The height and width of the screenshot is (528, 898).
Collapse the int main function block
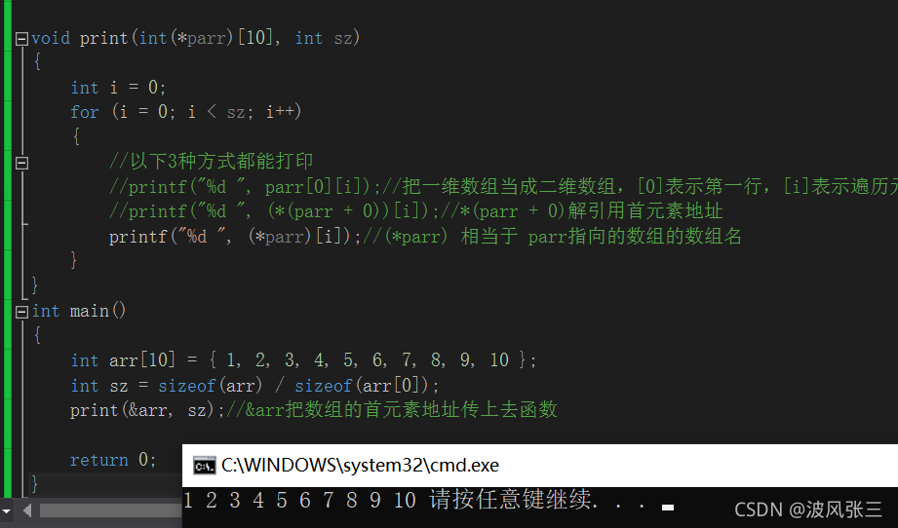click(x=21, y=312)
